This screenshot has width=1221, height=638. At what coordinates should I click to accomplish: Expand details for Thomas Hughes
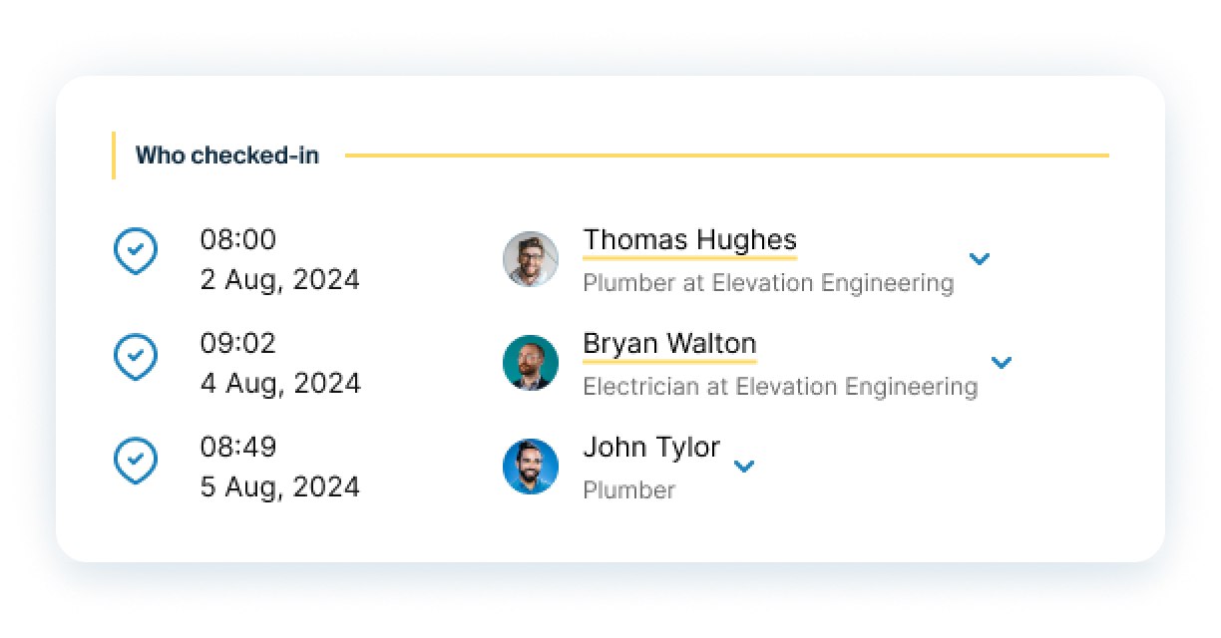pos(980,258)
